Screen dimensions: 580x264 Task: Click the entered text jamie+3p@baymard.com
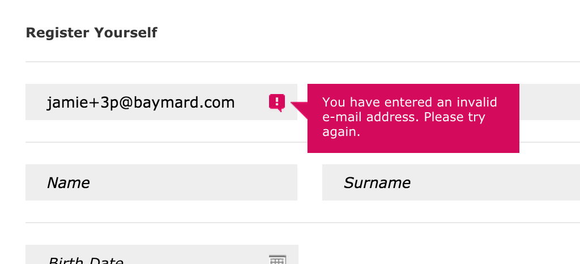(140, 103)
